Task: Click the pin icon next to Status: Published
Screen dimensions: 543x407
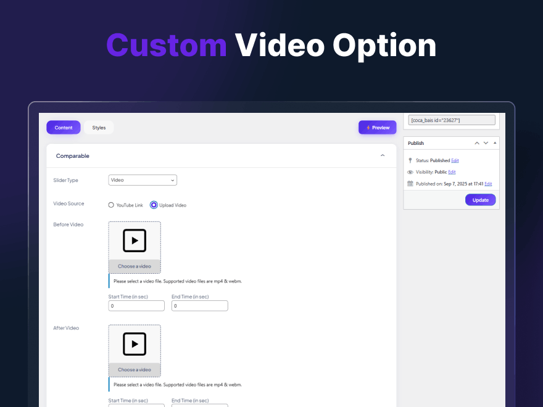Action: click(x=410, y=160)
